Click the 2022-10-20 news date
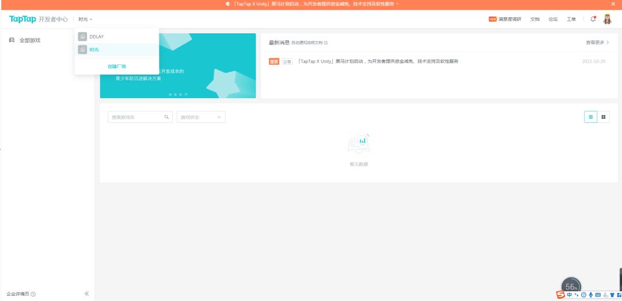This screenshot has width=622, height=301. tap(593, 61)
